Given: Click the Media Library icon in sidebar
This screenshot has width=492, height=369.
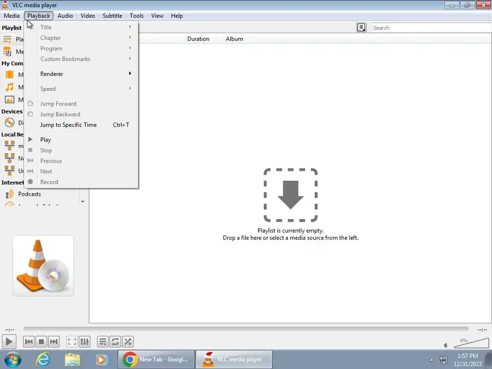Looking at the screenshot, I should (7, 51).
